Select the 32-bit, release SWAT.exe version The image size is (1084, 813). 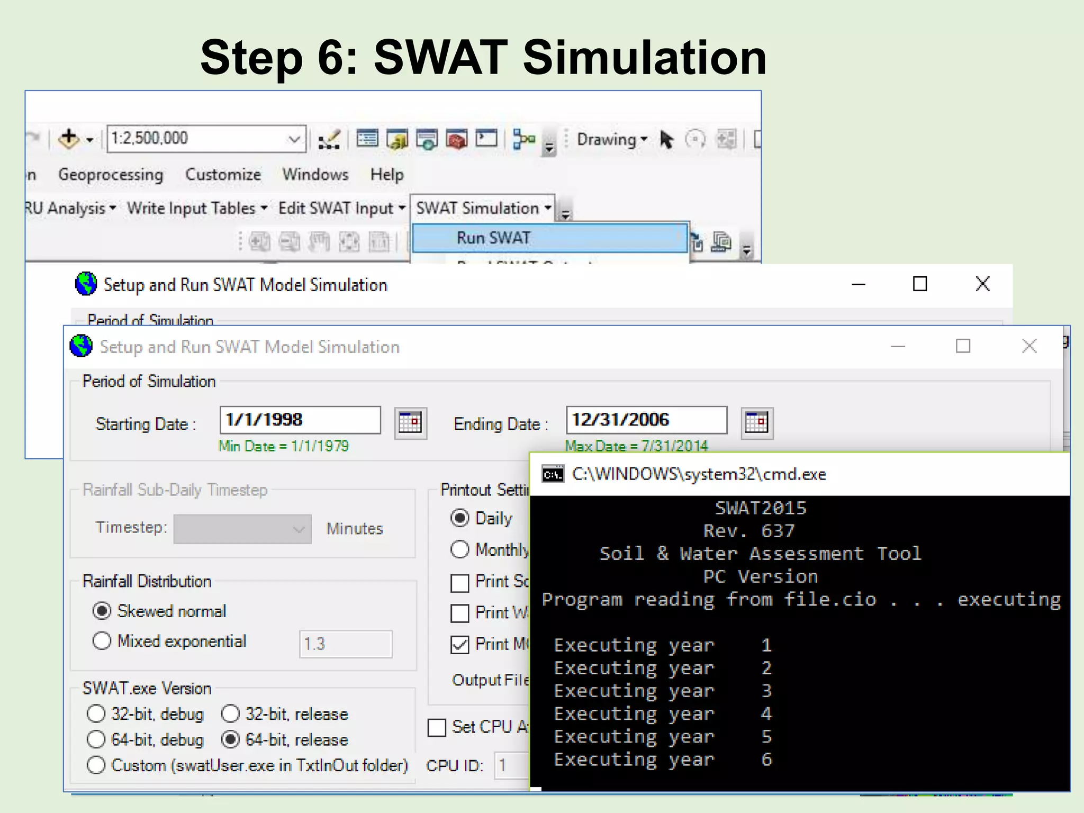[x=230, y=713]
